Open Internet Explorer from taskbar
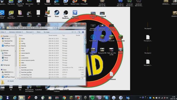The image size is (177, 100). click(15, 98)
